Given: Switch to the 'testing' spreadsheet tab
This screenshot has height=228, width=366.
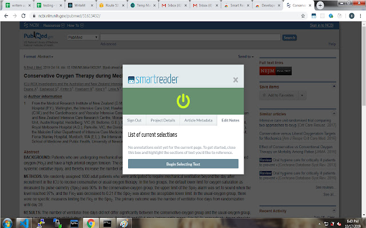Looking at the screenshot, I should tap(51, 5).
